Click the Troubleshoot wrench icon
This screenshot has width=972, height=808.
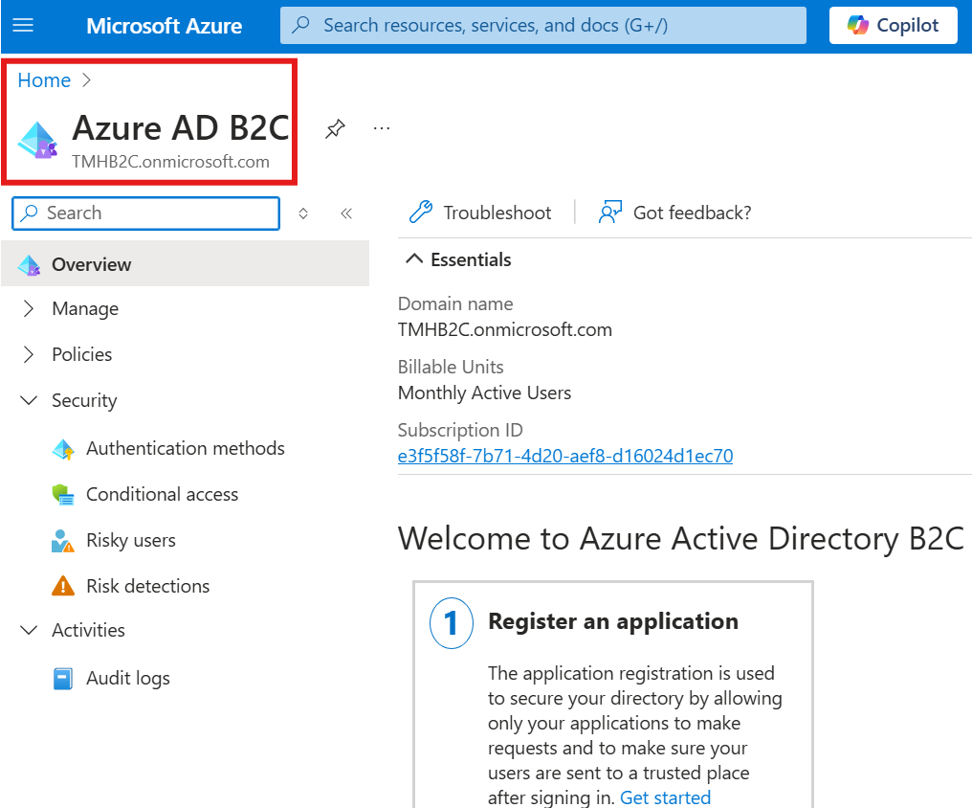(421, 213)
